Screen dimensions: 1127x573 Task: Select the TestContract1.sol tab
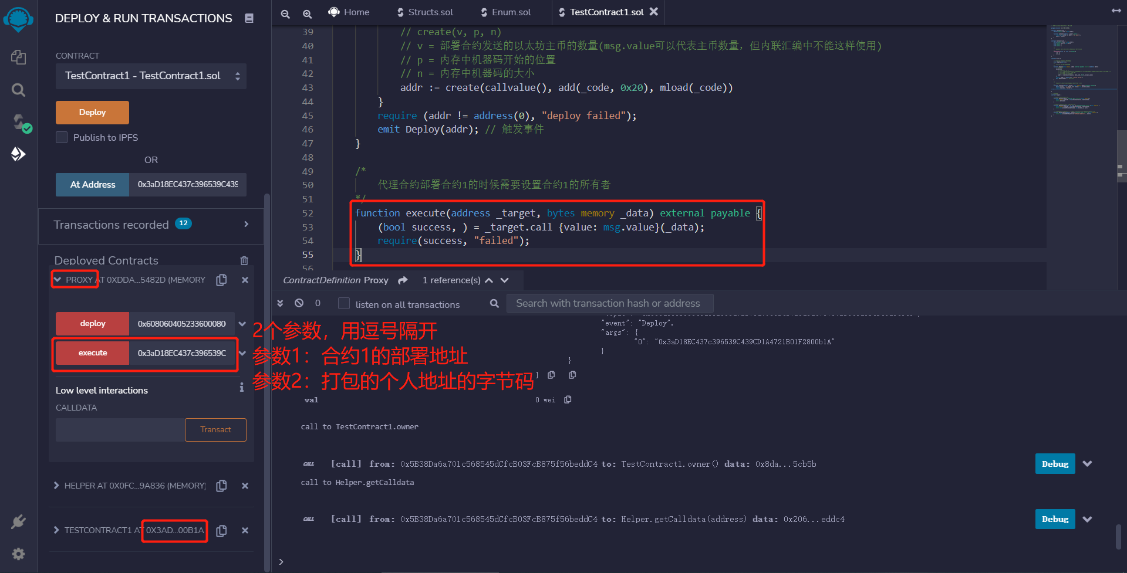click(606, 12)
